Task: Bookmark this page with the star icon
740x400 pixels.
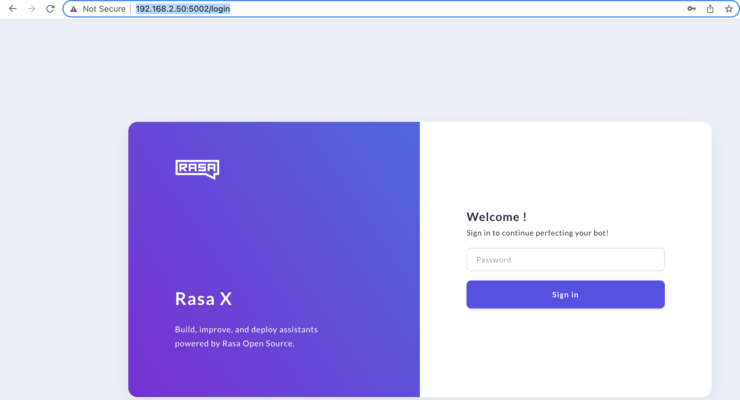Action: pos(728,9)
